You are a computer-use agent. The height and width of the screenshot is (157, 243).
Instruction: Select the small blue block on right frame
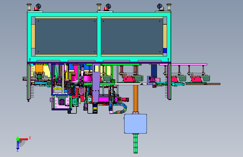[x=165, y=51]
